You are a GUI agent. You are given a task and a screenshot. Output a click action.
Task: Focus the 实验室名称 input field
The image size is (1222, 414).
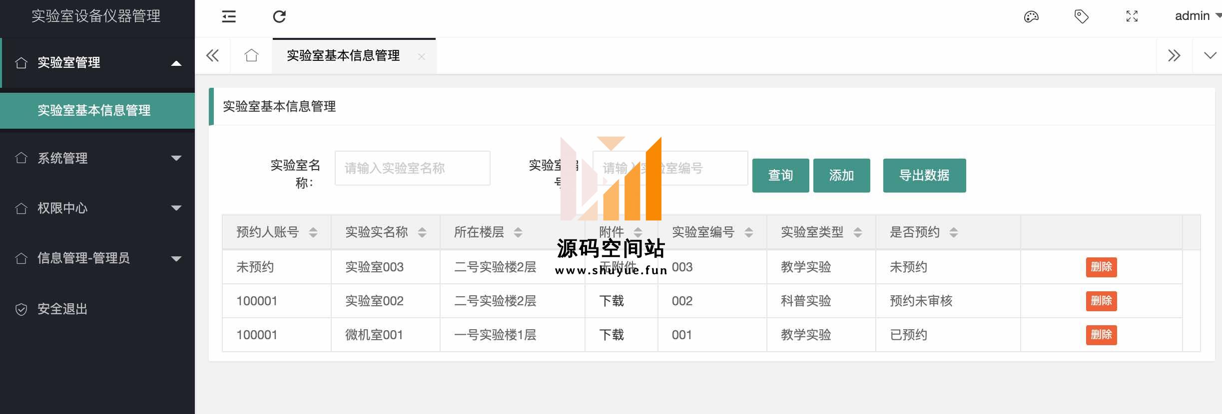412,169
